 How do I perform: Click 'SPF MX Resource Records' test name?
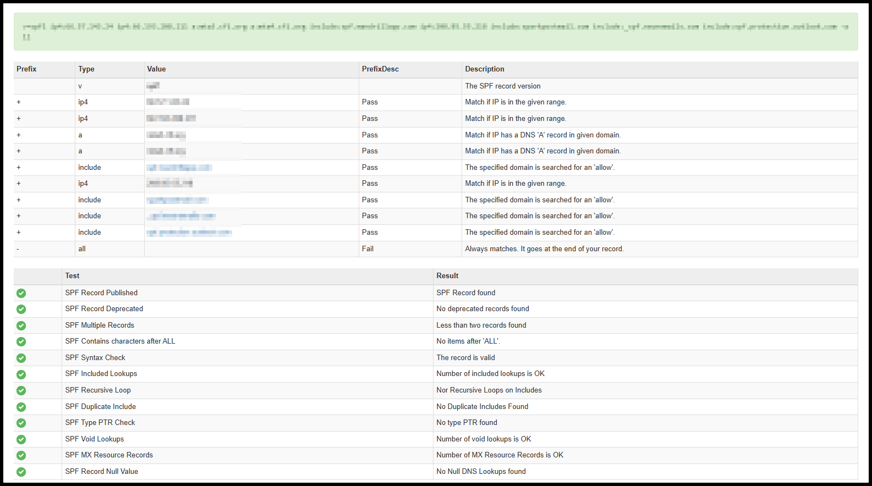click(109, 455)
